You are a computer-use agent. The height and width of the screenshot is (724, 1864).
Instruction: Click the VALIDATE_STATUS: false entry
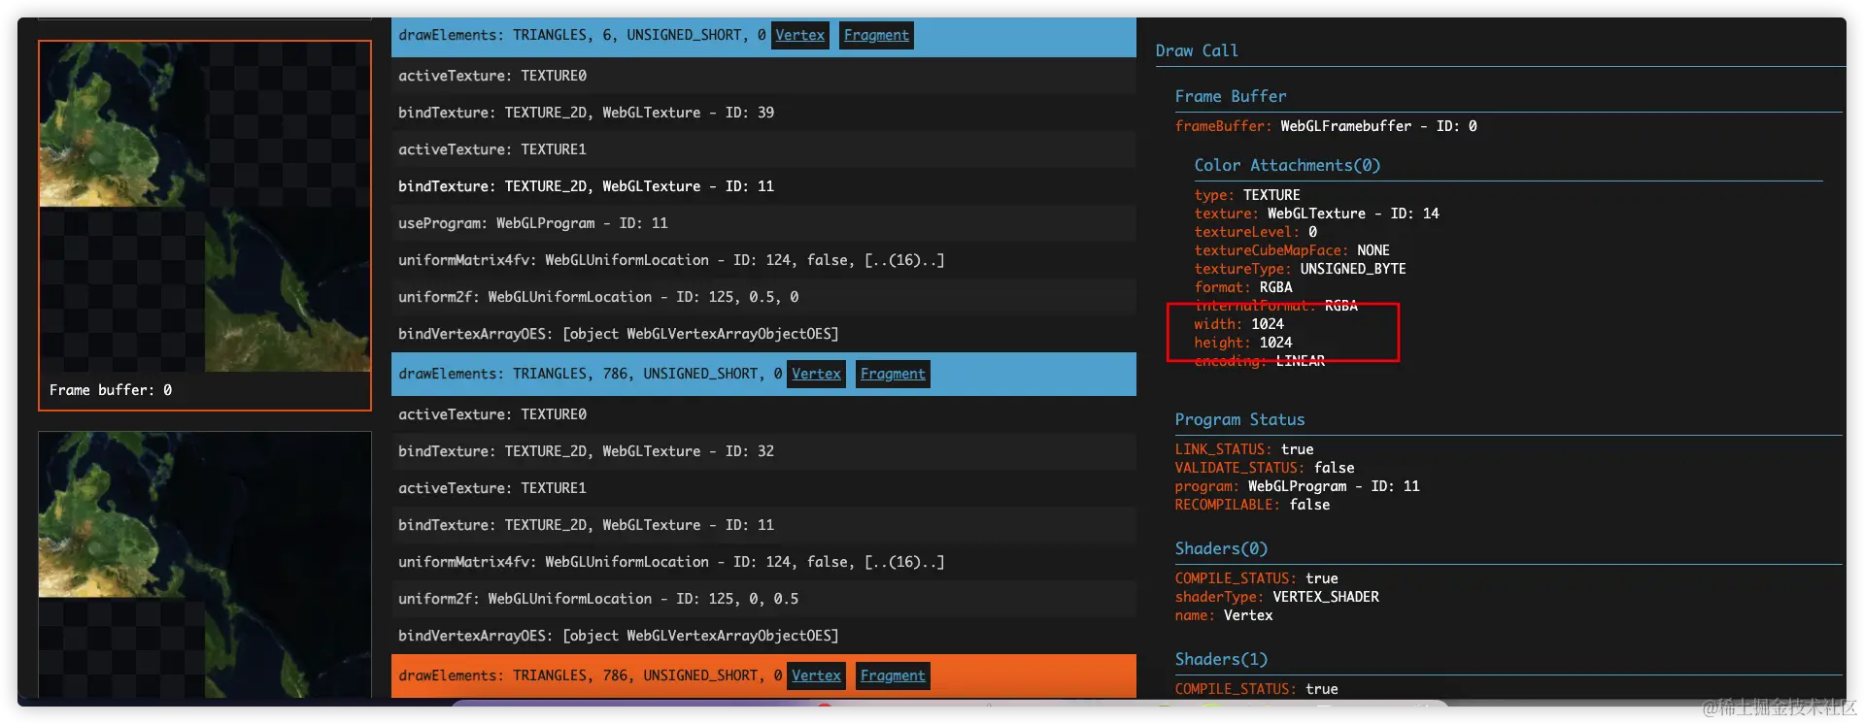tap(1264, 468)
